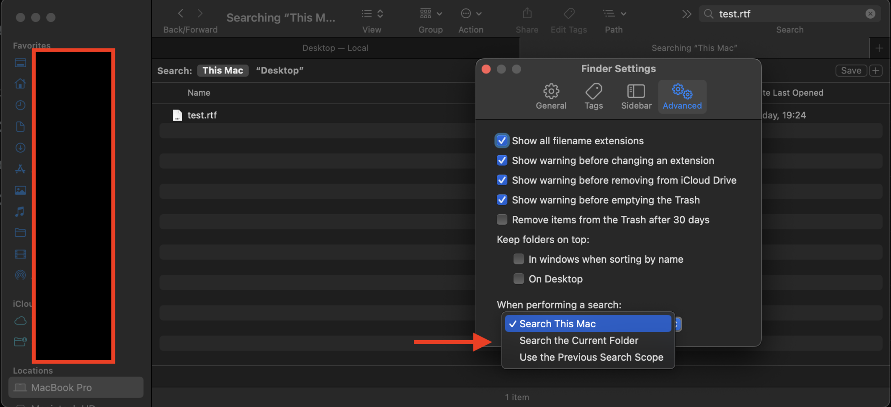Switch to Sidebar settings tab

636,97
